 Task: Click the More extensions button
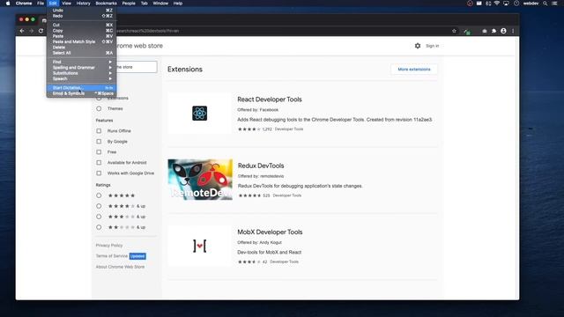click(x=414, y=69)
